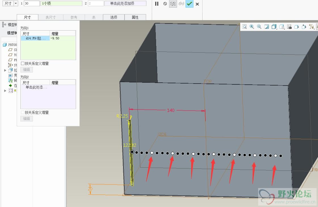
Task: Click the Zoom In magnifier icon
Action: (x=252, y=27)
